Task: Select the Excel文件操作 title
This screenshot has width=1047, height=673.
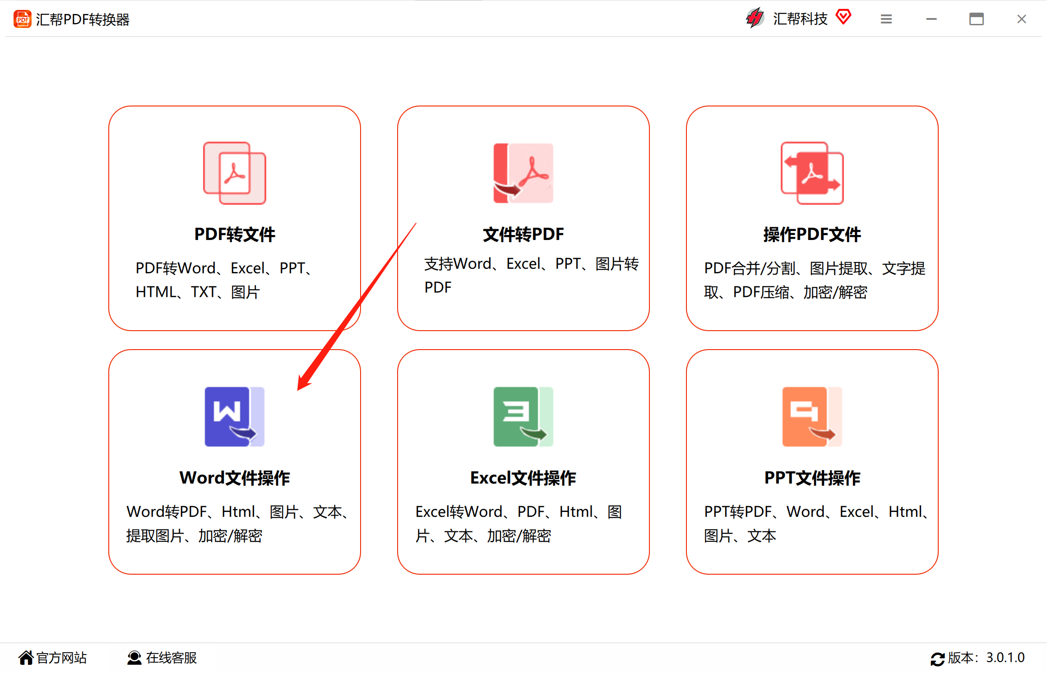Action: click(x=523, y=478)
